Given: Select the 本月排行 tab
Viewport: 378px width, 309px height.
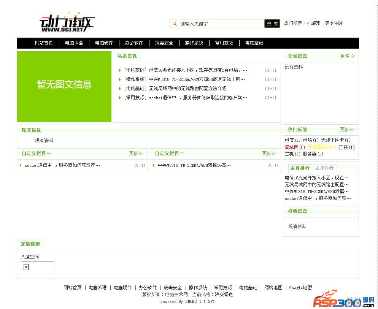Looking at the screenshot, I should (300, 168).
